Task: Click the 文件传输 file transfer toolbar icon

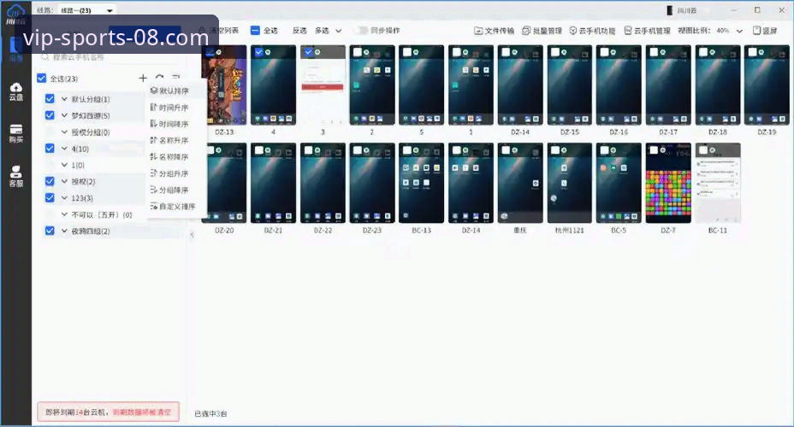Action: point(478,31)
